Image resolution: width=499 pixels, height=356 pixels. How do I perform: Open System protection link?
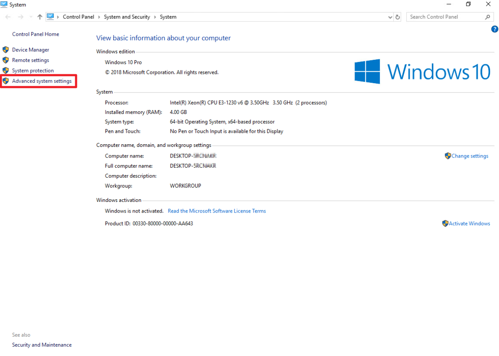pyautogui.click(x=33, y=70)
